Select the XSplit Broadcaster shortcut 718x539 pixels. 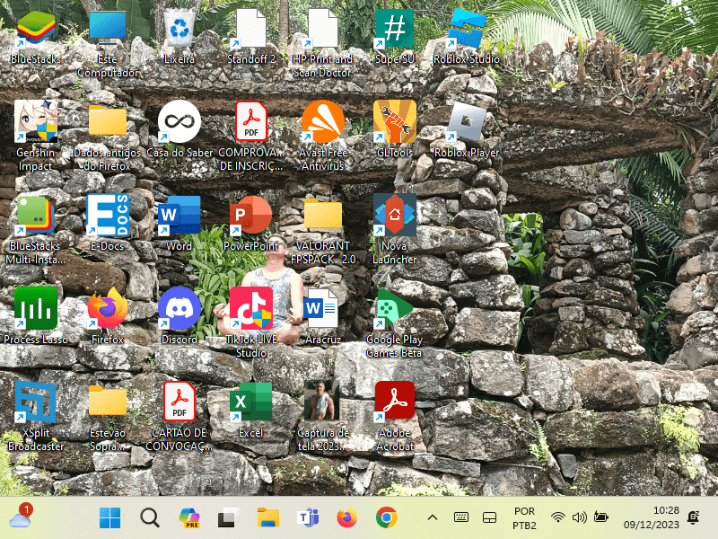click(36, 402)
